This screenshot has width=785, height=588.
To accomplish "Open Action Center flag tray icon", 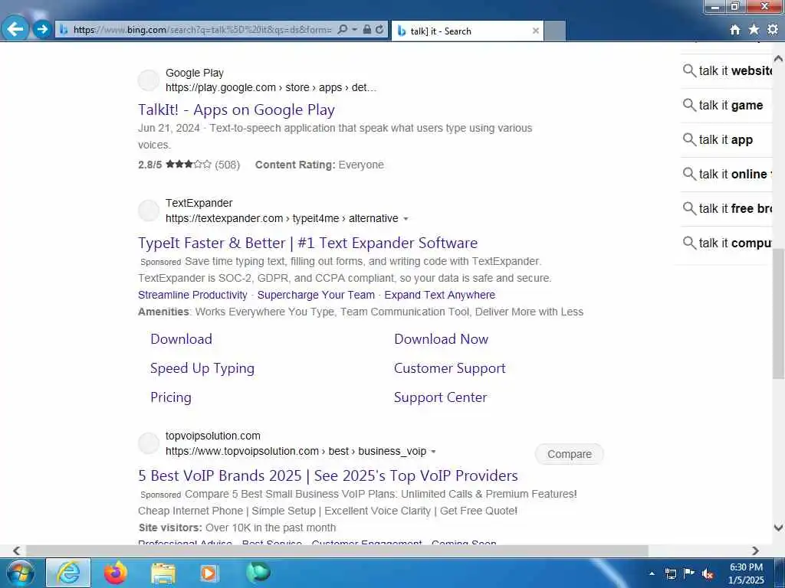I will pos(689,574).
